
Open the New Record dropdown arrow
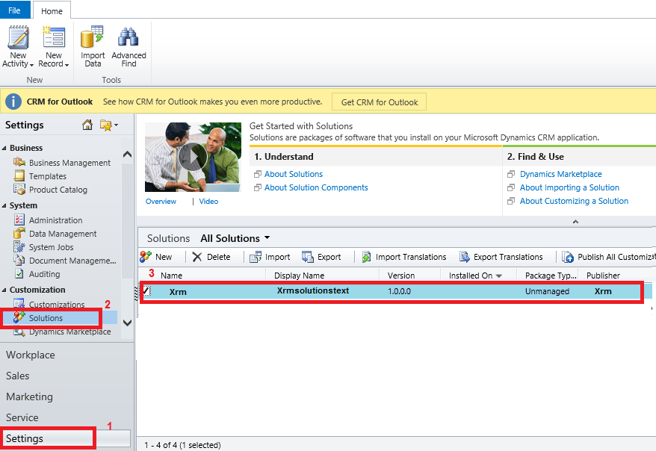pyautogui.click(x=66, y=65)
